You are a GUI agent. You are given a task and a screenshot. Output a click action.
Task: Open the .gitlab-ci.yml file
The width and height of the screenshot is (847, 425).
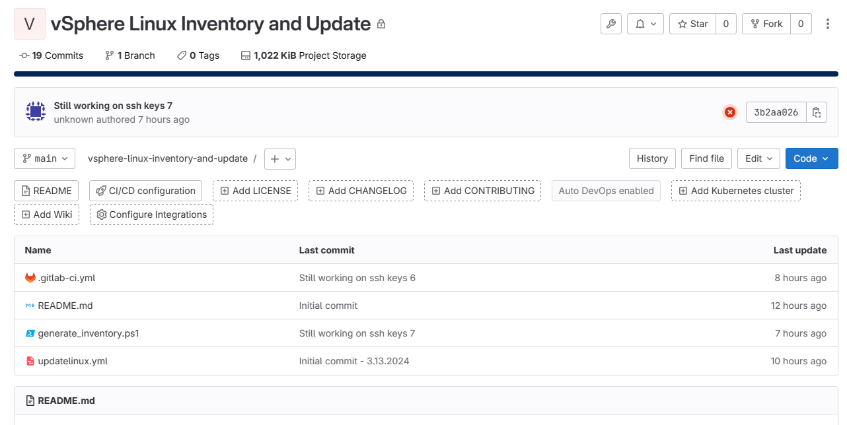tap(66, 278)
